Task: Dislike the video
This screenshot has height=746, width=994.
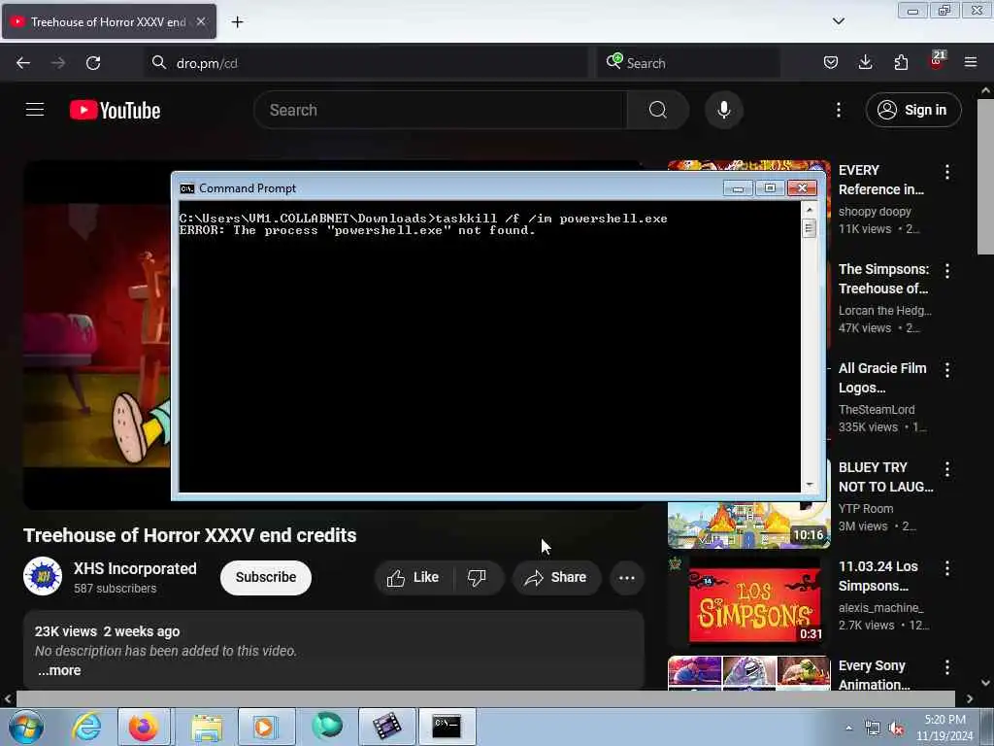Action: 478,577
